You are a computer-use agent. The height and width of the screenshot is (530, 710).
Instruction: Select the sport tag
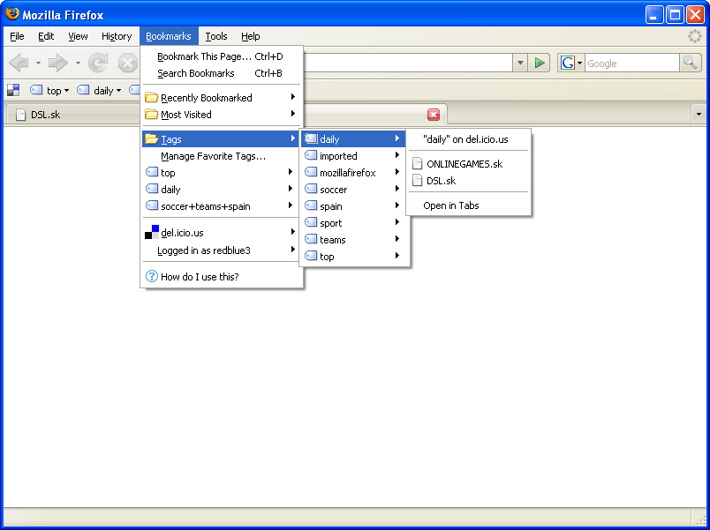(x=352, y=223)
